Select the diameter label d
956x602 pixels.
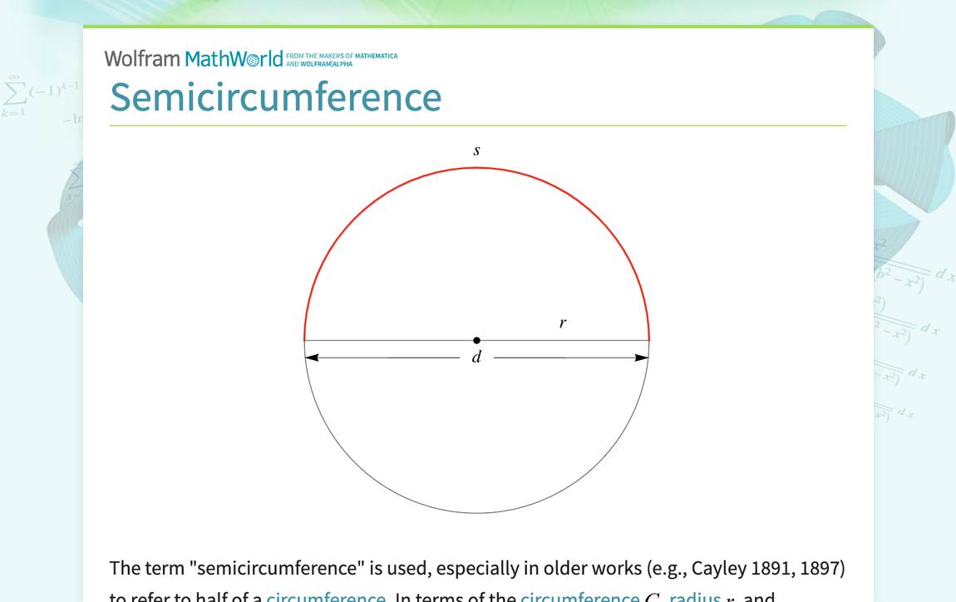pyautogui.click(x=476, y=357)
